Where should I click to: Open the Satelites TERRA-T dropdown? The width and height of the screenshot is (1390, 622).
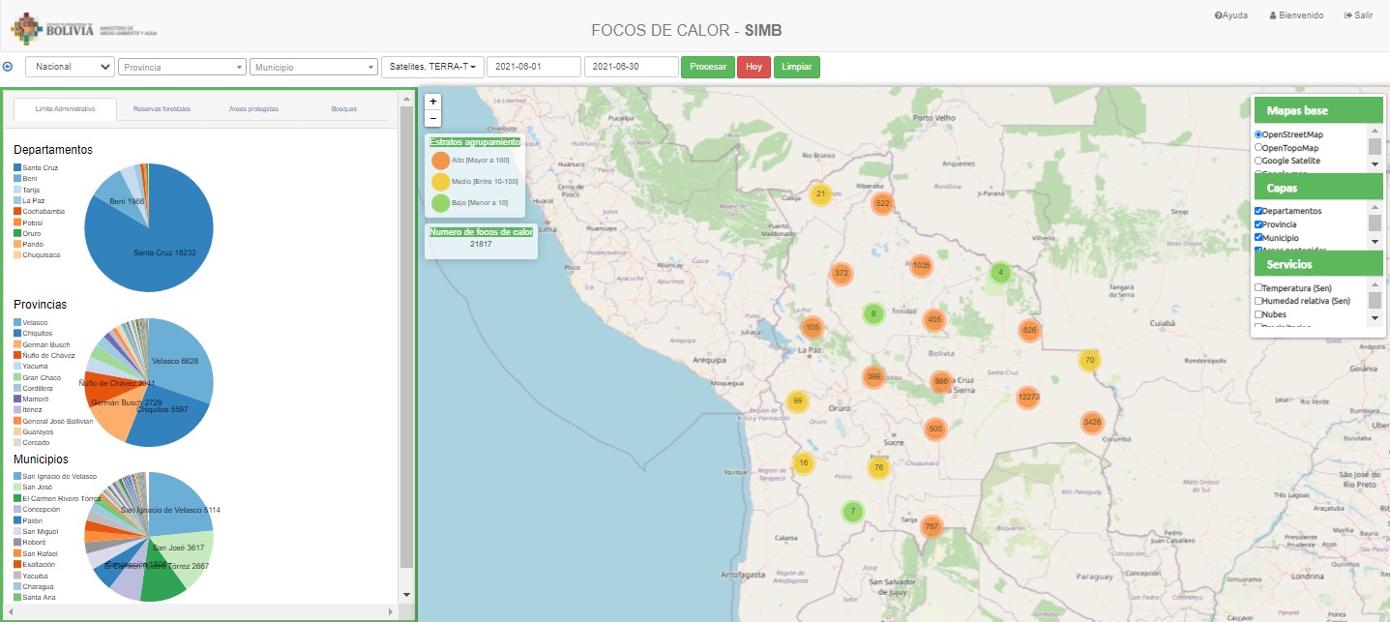[x=432, y=67]
